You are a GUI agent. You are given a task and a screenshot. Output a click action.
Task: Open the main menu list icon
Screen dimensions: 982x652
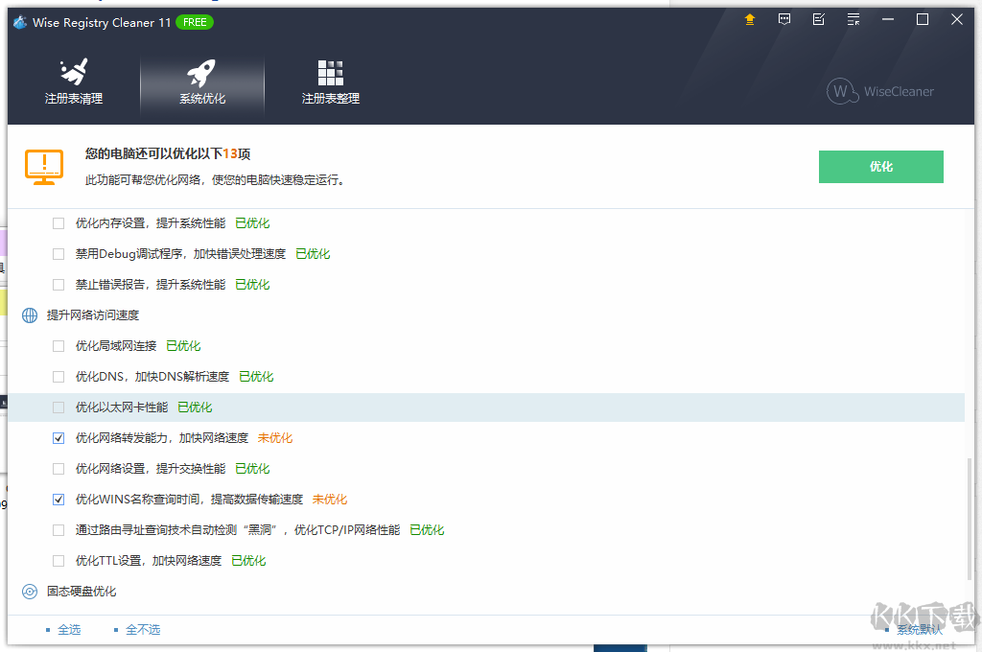[x=853, y=18]
